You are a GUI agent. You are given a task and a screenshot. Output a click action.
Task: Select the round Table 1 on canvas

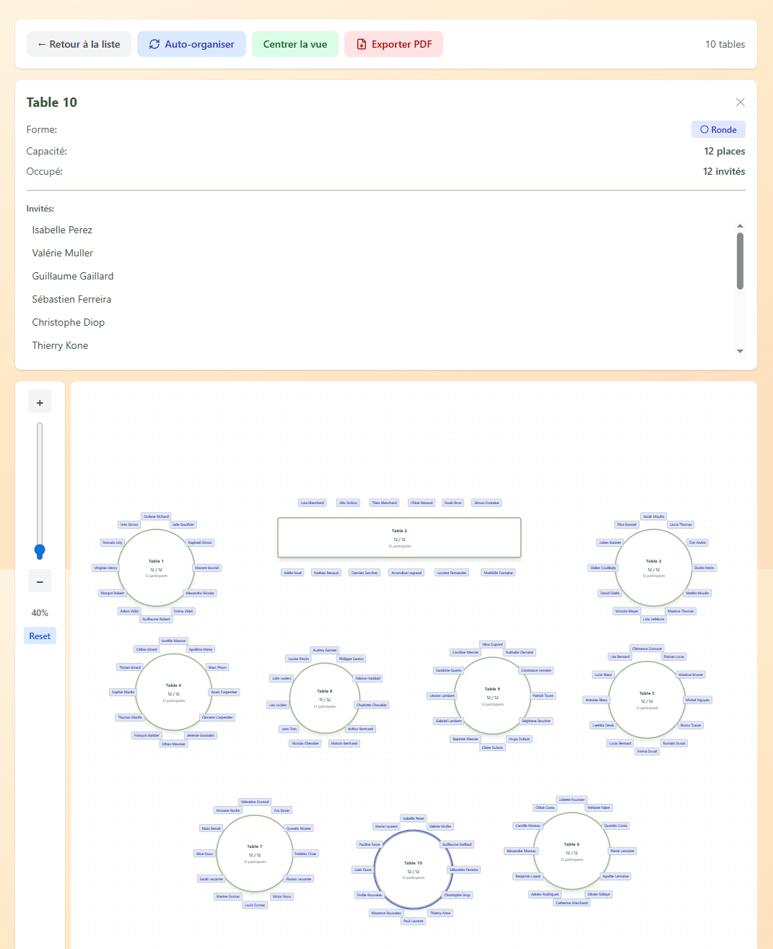pyautogui.click(x=156, y=568)
